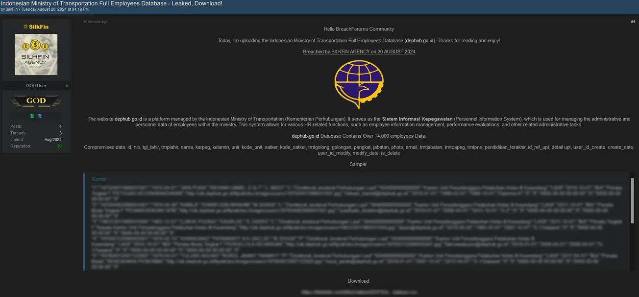Open the SilkFin Agency avatar image
The width and height of the screenshot is (639, 297).
(x=36, y=54)
